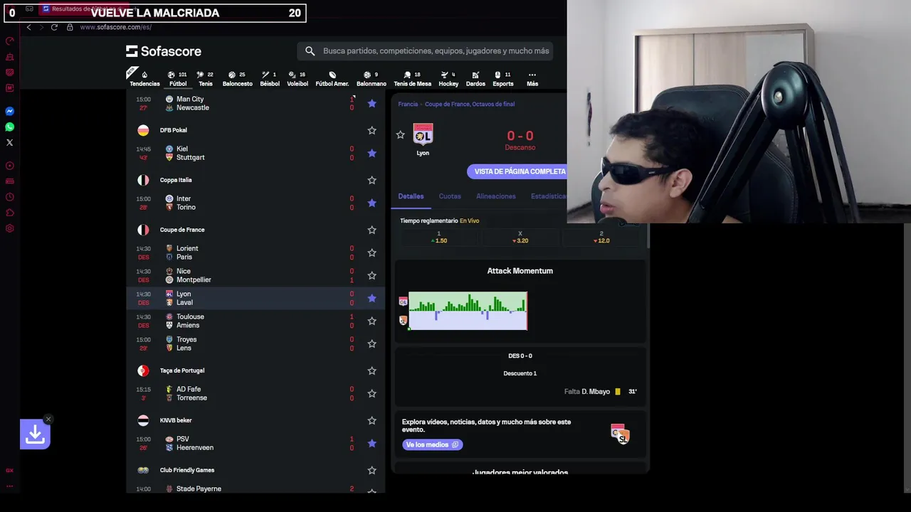The height and width of the screenshot is (512, 911).
Task: Open the WhatsApp sidebar icon
Action: point(10,127)
